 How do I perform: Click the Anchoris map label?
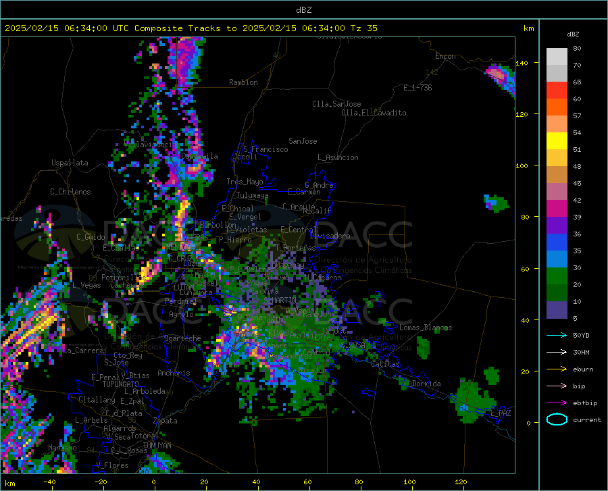[174, 373]
